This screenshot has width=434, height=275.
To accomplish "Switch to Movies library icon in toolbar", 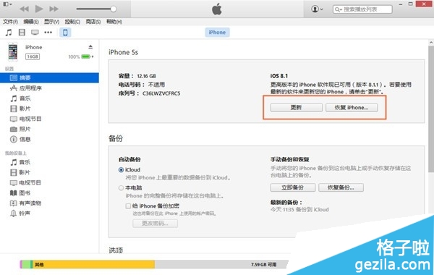I will click(x=22, y=33).
